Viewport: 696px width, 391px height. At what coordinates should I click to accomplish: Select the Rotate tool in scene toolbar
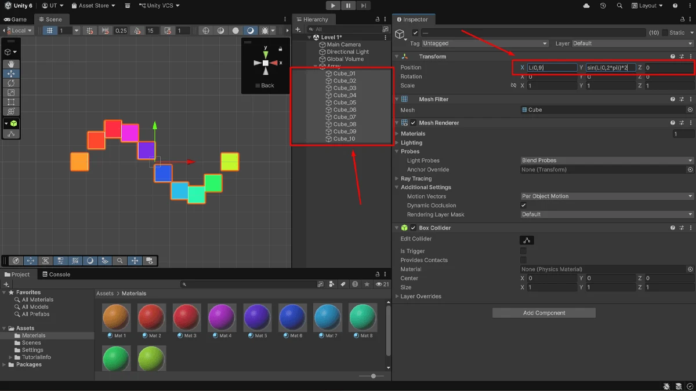point(11,83)
